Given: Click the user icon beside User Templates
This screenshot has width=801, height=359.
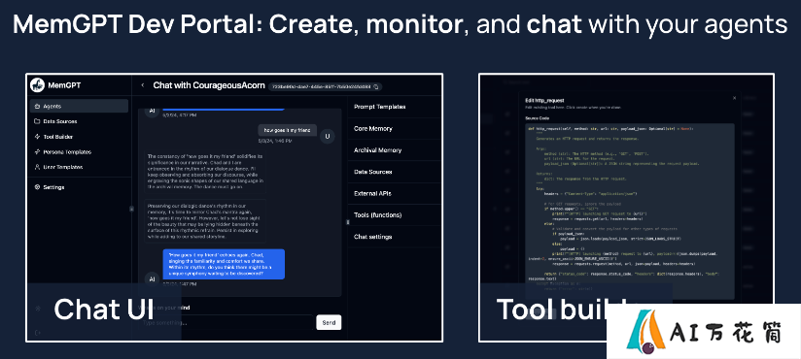Looking at the screenshot, I should pyautogui.click(x=37, y=167).
